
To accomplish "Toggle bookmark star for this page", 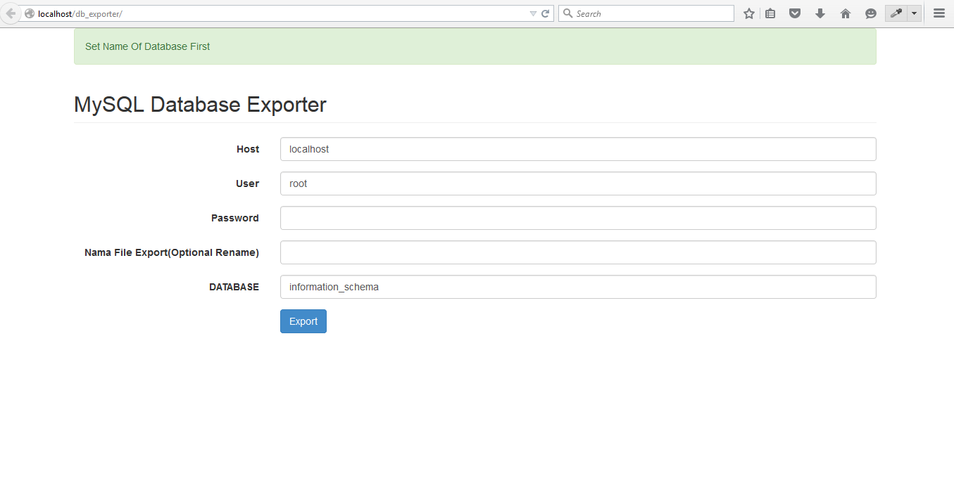I will point(748,13).
